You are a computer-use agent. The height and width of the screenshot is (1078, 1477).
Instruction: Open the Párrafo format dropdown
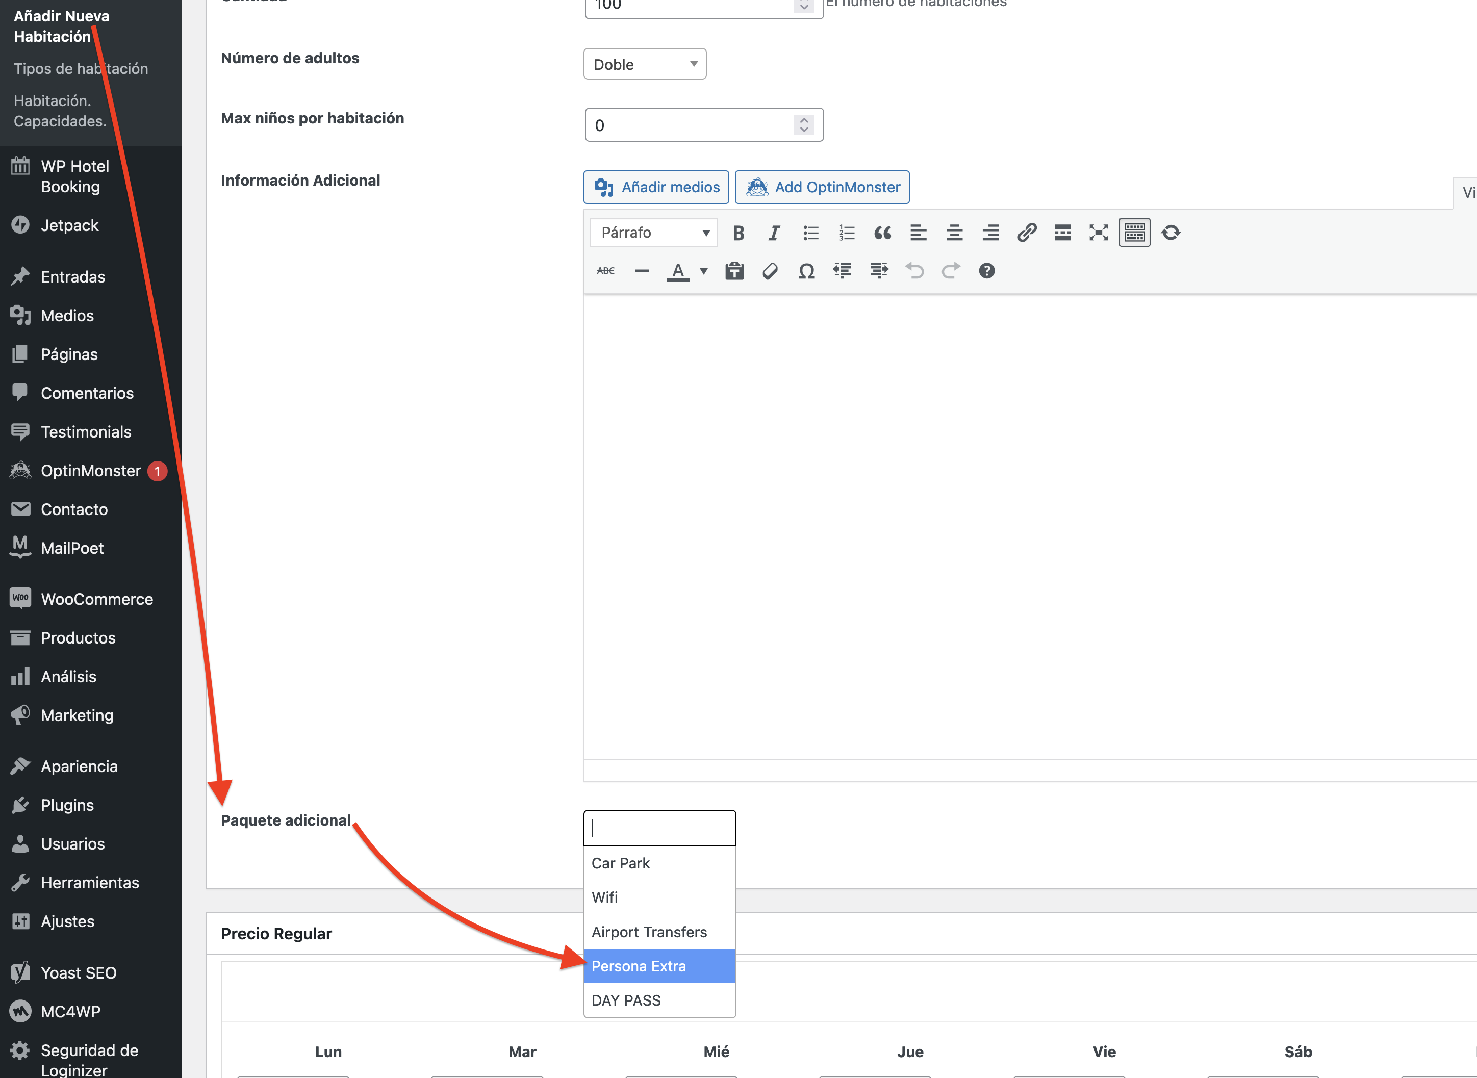coord(654,233)
